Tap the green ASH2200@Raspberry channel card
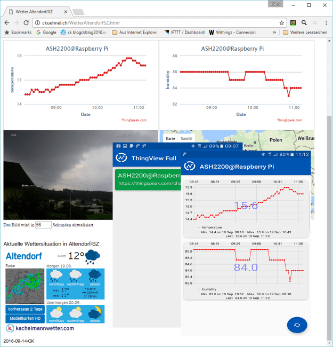This screenshot has width=333, height=347. point(148,179)
